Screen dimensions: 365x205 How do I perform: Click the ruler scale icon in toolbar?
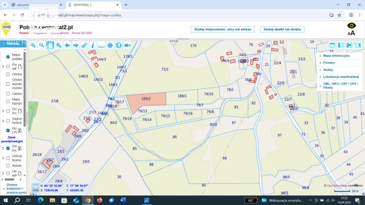pyautogui.click(x=102, y=45)
